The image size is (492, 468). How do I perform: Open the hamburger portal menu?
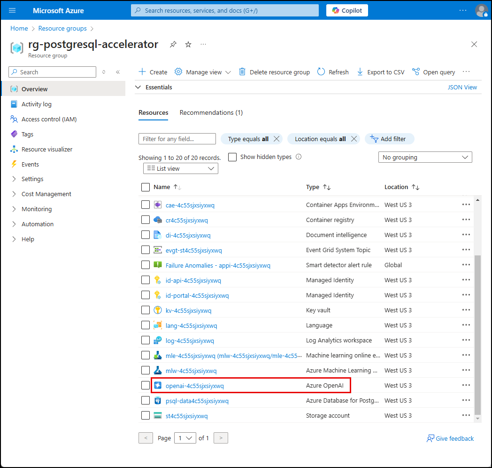tap(12, 10)
